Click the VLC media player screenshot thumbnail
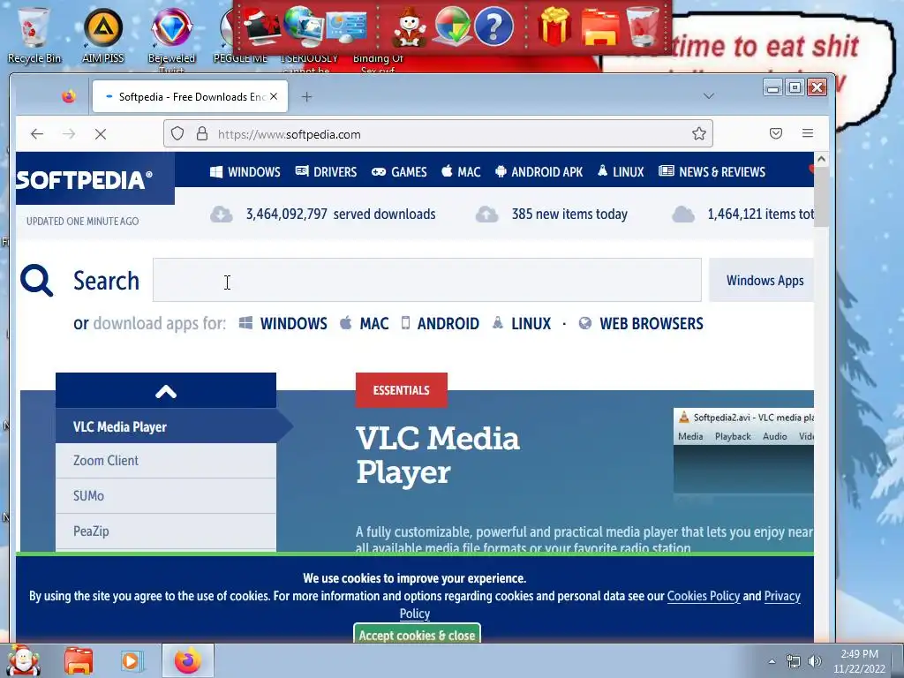904x678 pixels. click(743, 451)
